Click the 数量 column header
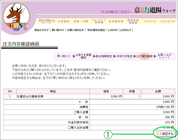178x140 pixels. (132, 91)
